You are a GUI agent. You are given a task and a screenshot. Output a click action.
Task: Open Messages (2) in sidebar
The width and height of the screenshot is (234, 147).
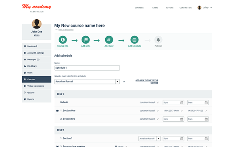click(x=37, y=59)
